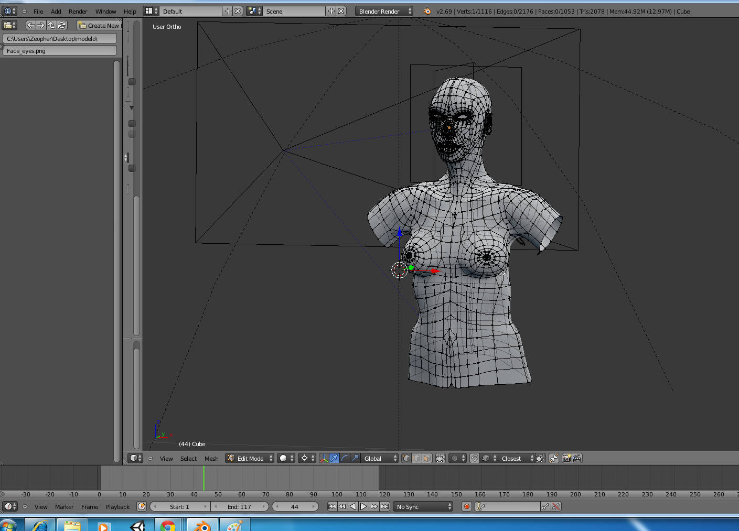
Task: Go to parent directory in file browser
Action: coord(51,25)
